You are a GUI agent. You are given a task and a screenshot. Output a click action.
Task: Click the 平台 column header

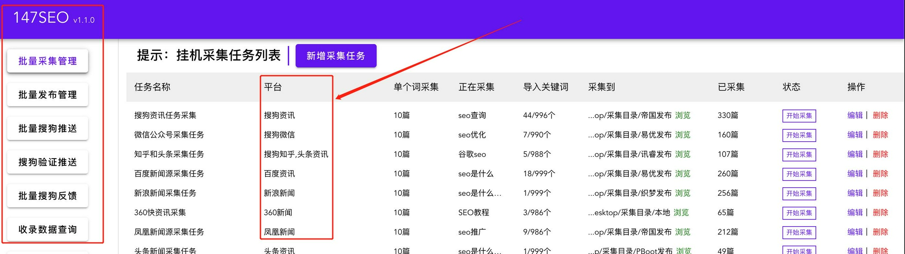(x=273, y=87)
